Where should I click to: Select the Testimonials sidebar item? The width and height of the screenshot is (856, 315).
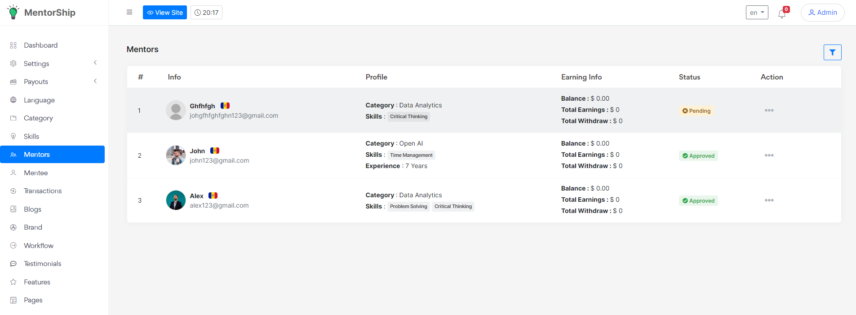click(x=42, y=264)
